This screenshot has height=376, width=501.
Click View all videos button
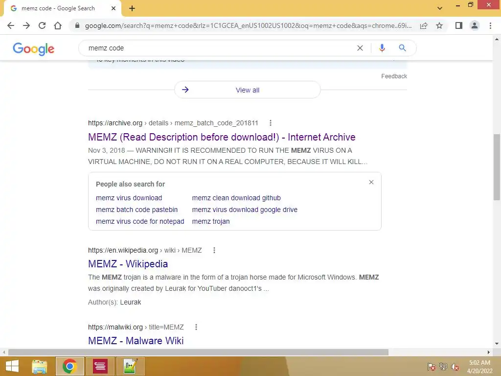click(x=247, y=90)
